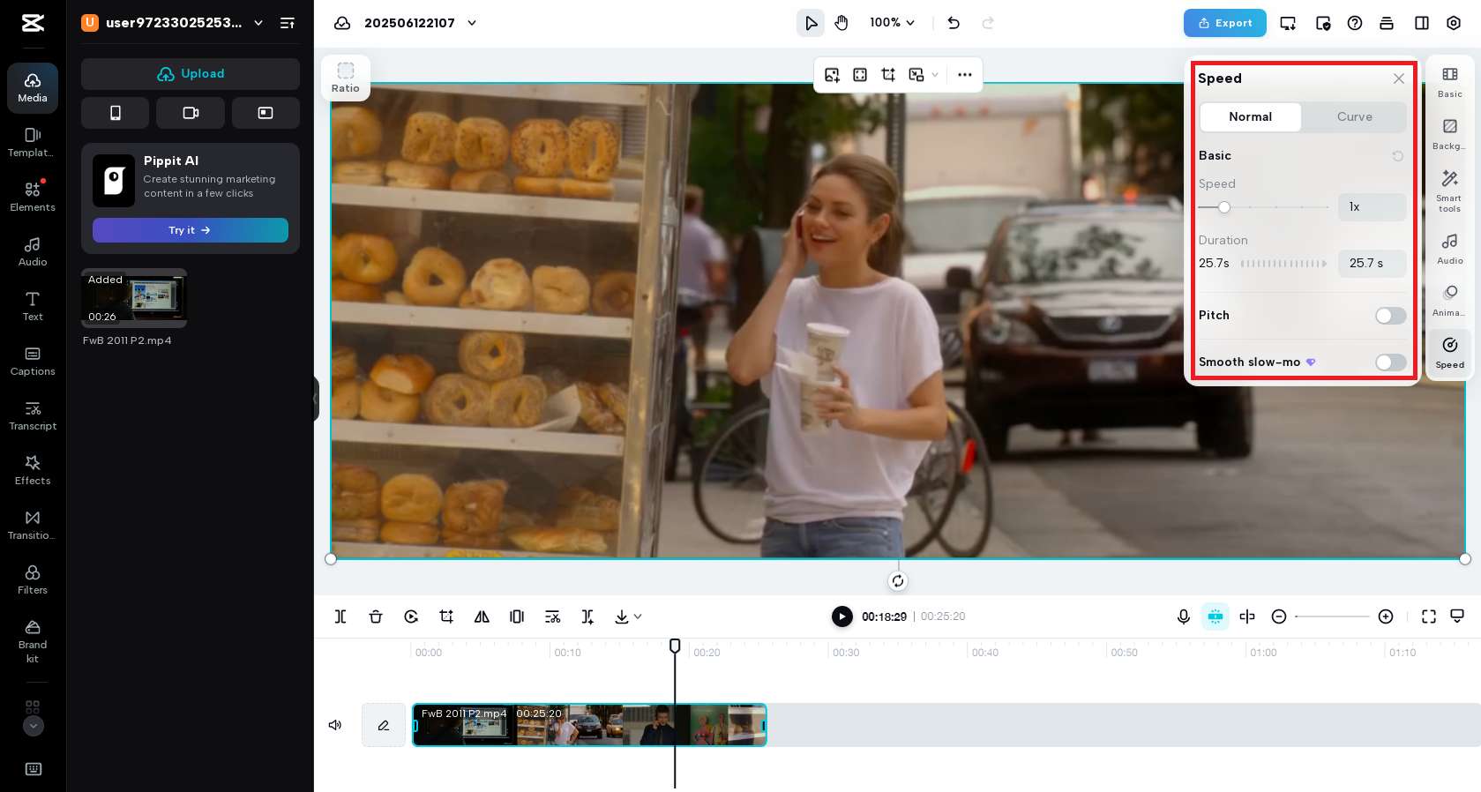This screenshot has width=1481, height=792.
Task: Open the Effects panel
Action: click(33, 471)
